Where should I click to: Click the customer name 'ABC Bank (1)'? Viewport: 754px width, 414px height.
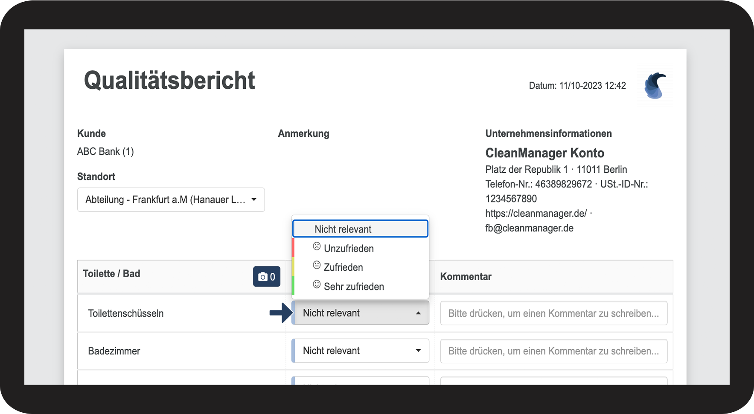(x=105, y=151)
